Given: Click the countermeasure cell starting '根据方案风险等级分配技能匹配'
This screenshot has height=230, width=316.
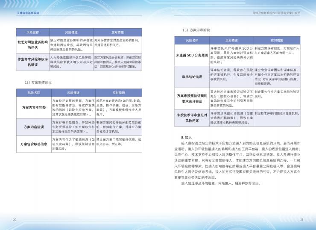Looking at the screenshot, I should pos(119,127).
